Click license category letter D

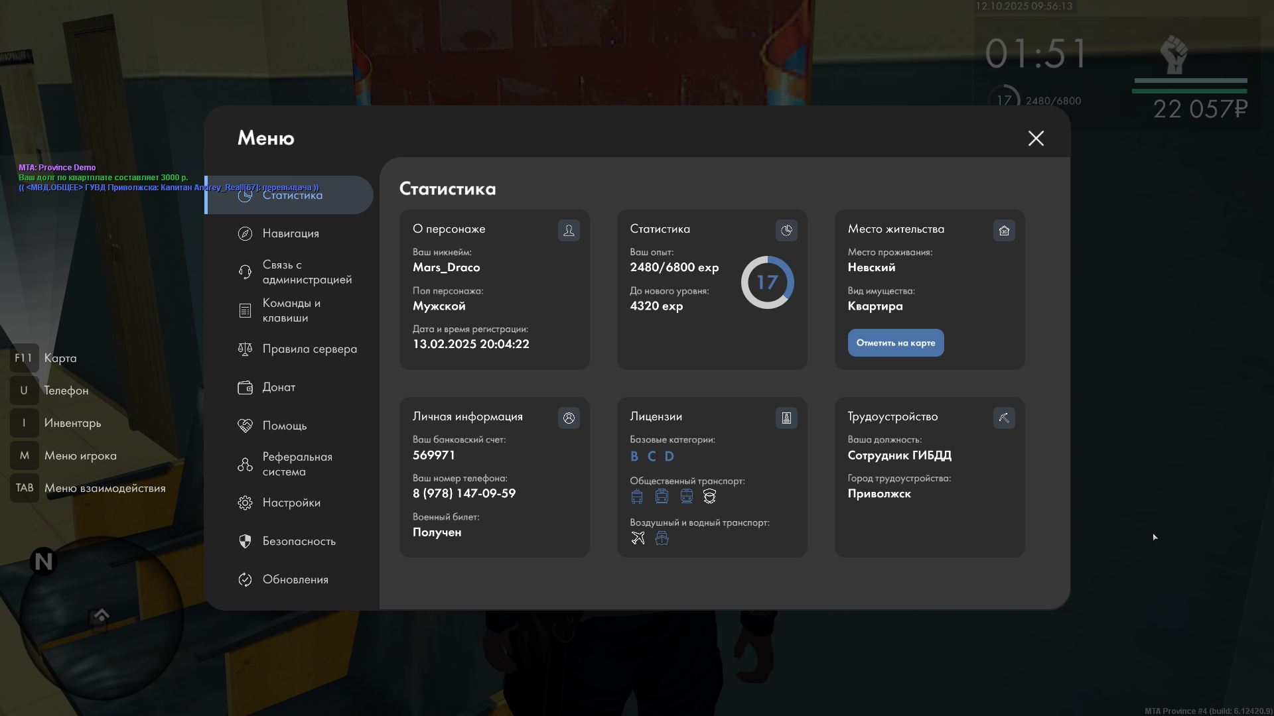[669, 456]
